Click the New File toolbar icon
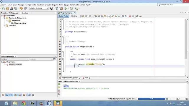The width and height of the screenshot is (189, 106). point(3,9)
